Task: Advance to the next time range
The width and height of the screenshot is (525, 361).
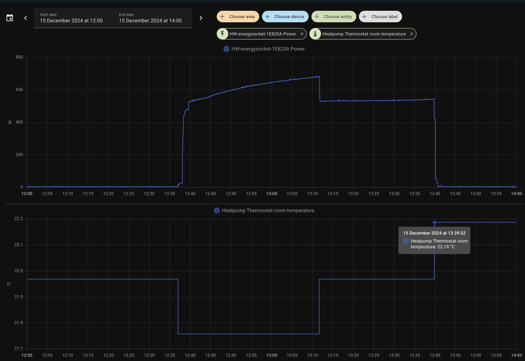Action: pyautogui.click(x=201, y=18)
